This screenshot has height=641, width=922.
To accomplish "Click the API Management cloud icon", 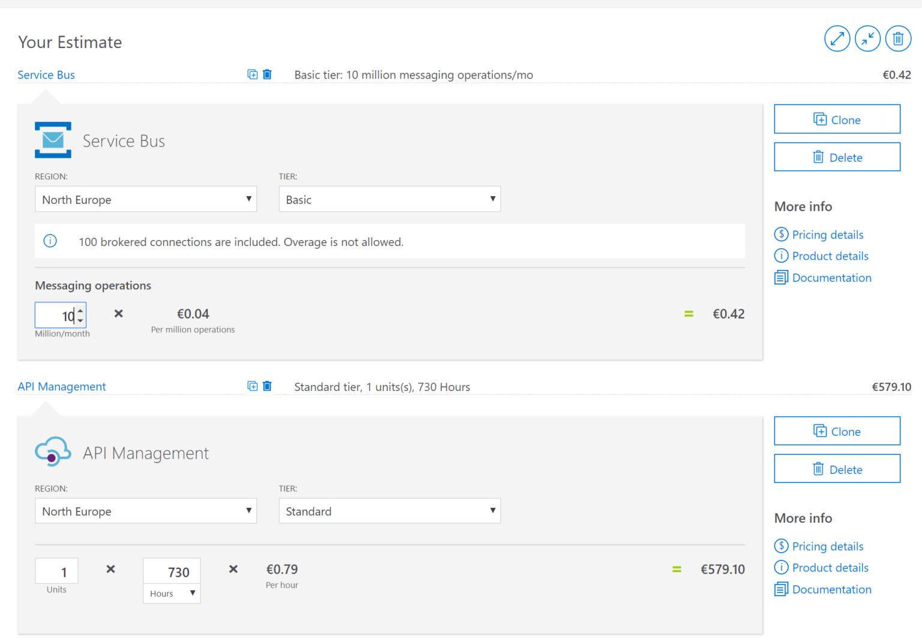I will pos(53,452).
